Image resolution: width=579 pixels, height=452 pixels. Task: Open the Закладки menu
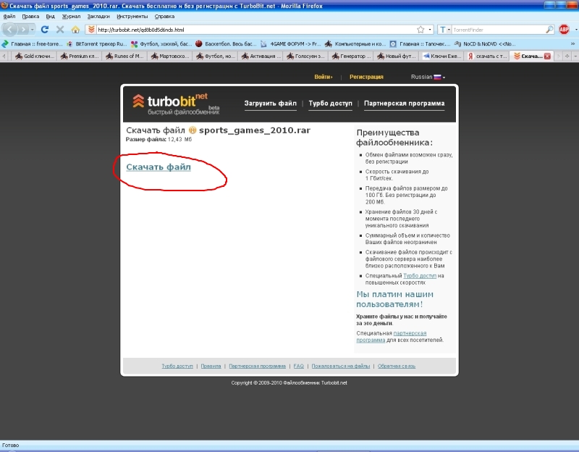click(98, 16)
